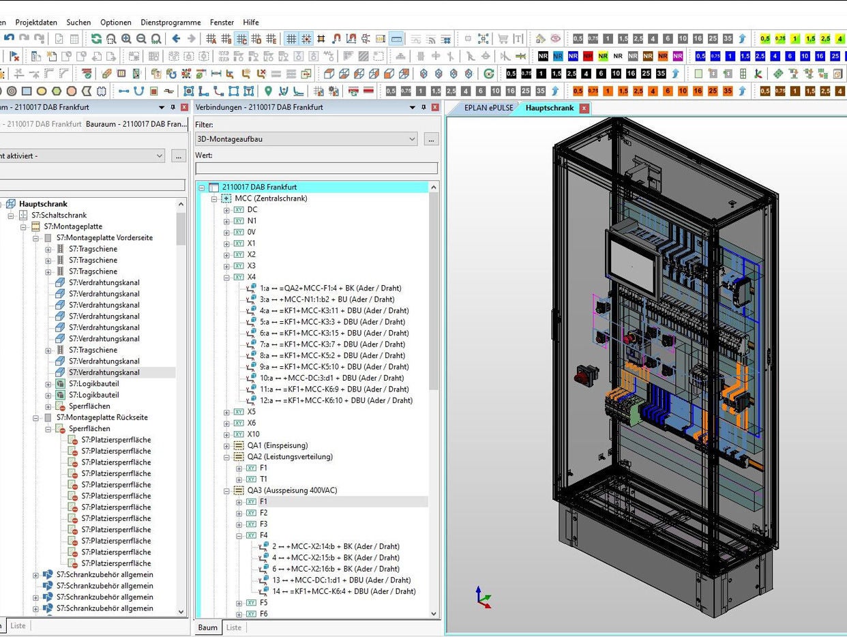The image size is (847, 637).
Task: Select the yellow 2,5 wire cross-section swatch
Action: click(824, 39)
